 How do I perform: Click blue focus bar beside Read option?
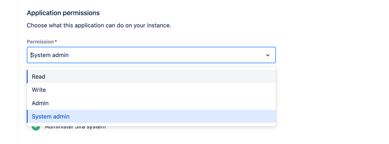pyautogui.click(x=27, y=77)
